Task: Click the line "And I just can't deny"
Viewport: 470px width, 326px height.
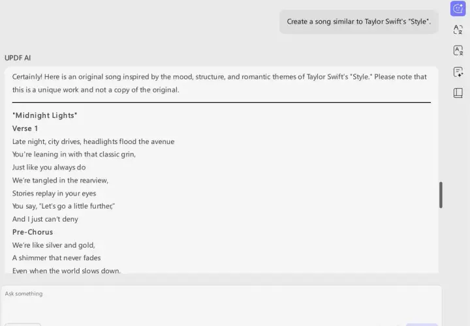Action: 45,219
